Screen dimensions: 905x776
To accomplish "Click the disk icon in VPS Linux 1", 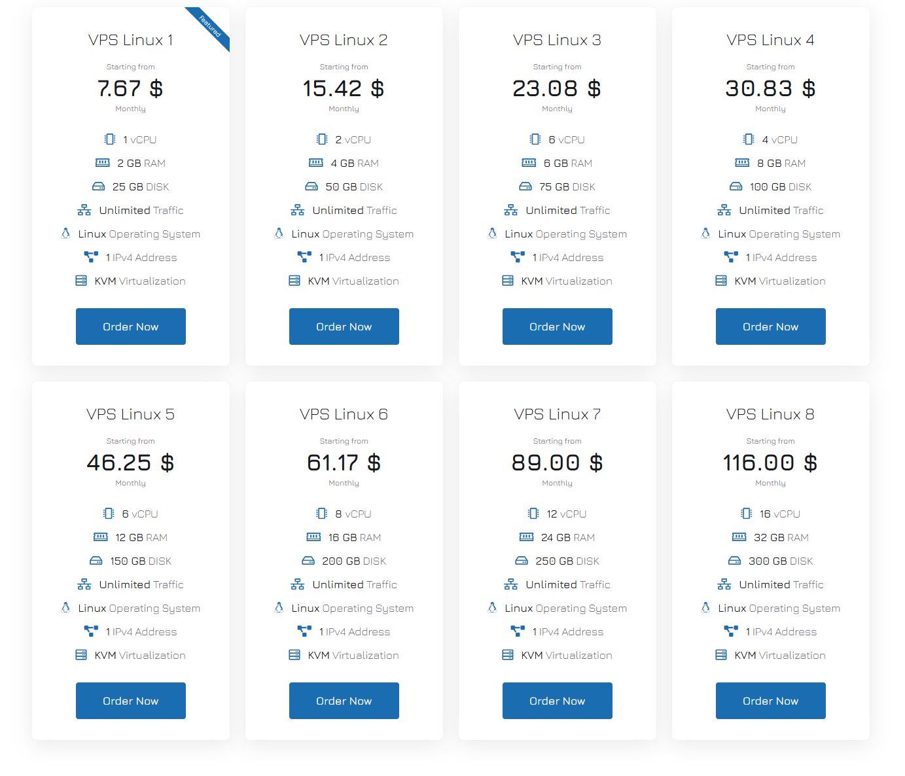I will (x=98, y=186).
